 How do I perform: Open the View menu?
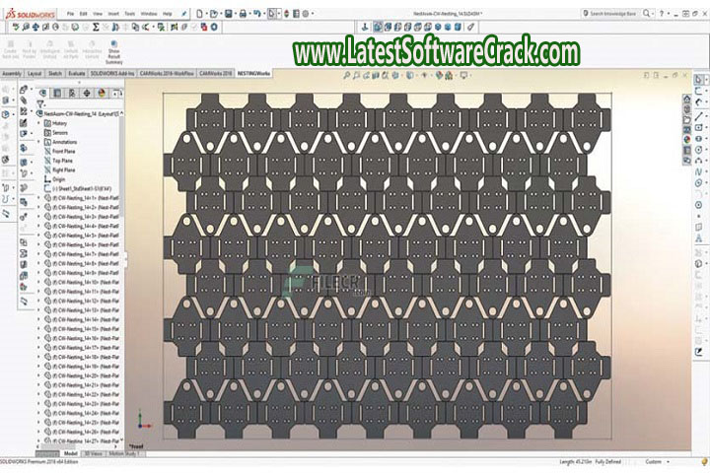tap(98, 14)
